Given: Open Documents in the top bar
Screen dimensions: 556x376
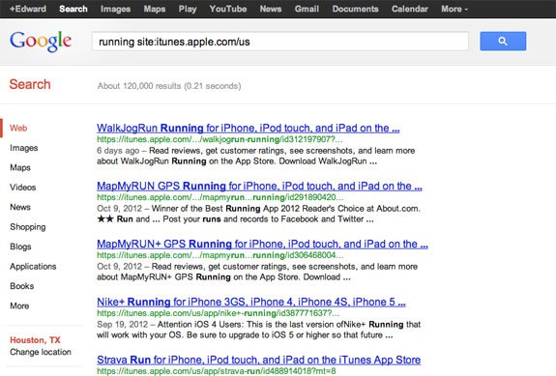Looking at the screenshot, I should [x=355, y=9].
